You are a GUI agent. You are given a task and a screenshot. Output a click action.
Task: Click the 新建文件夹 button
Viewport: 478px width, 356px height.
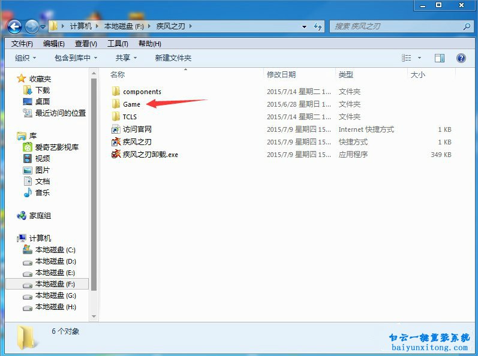(173, 58)
